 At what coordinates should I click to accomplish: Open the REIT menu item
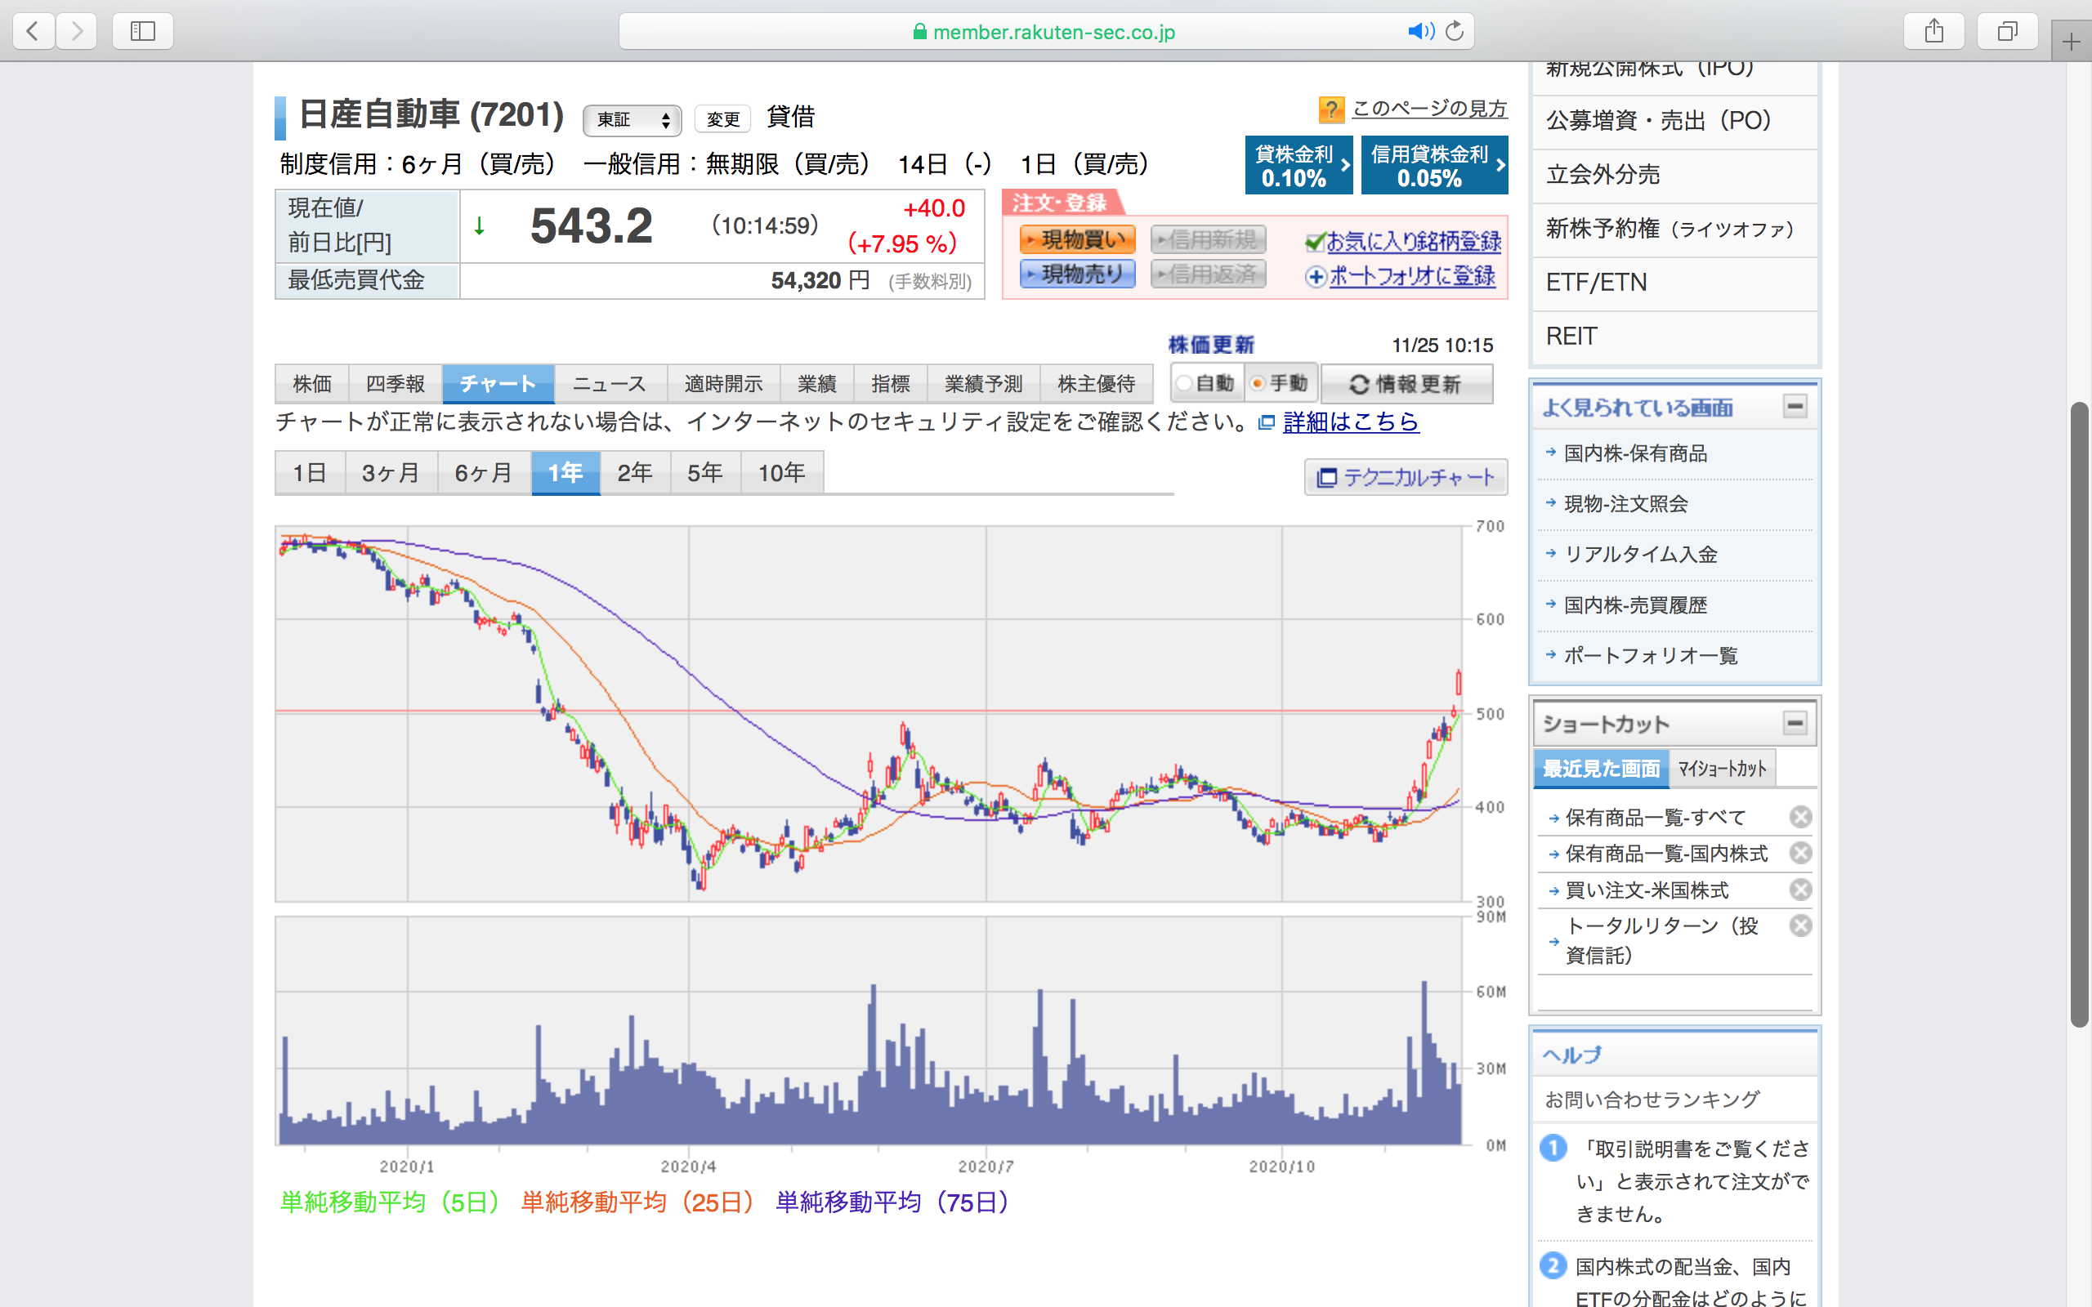click(1675, 337)
